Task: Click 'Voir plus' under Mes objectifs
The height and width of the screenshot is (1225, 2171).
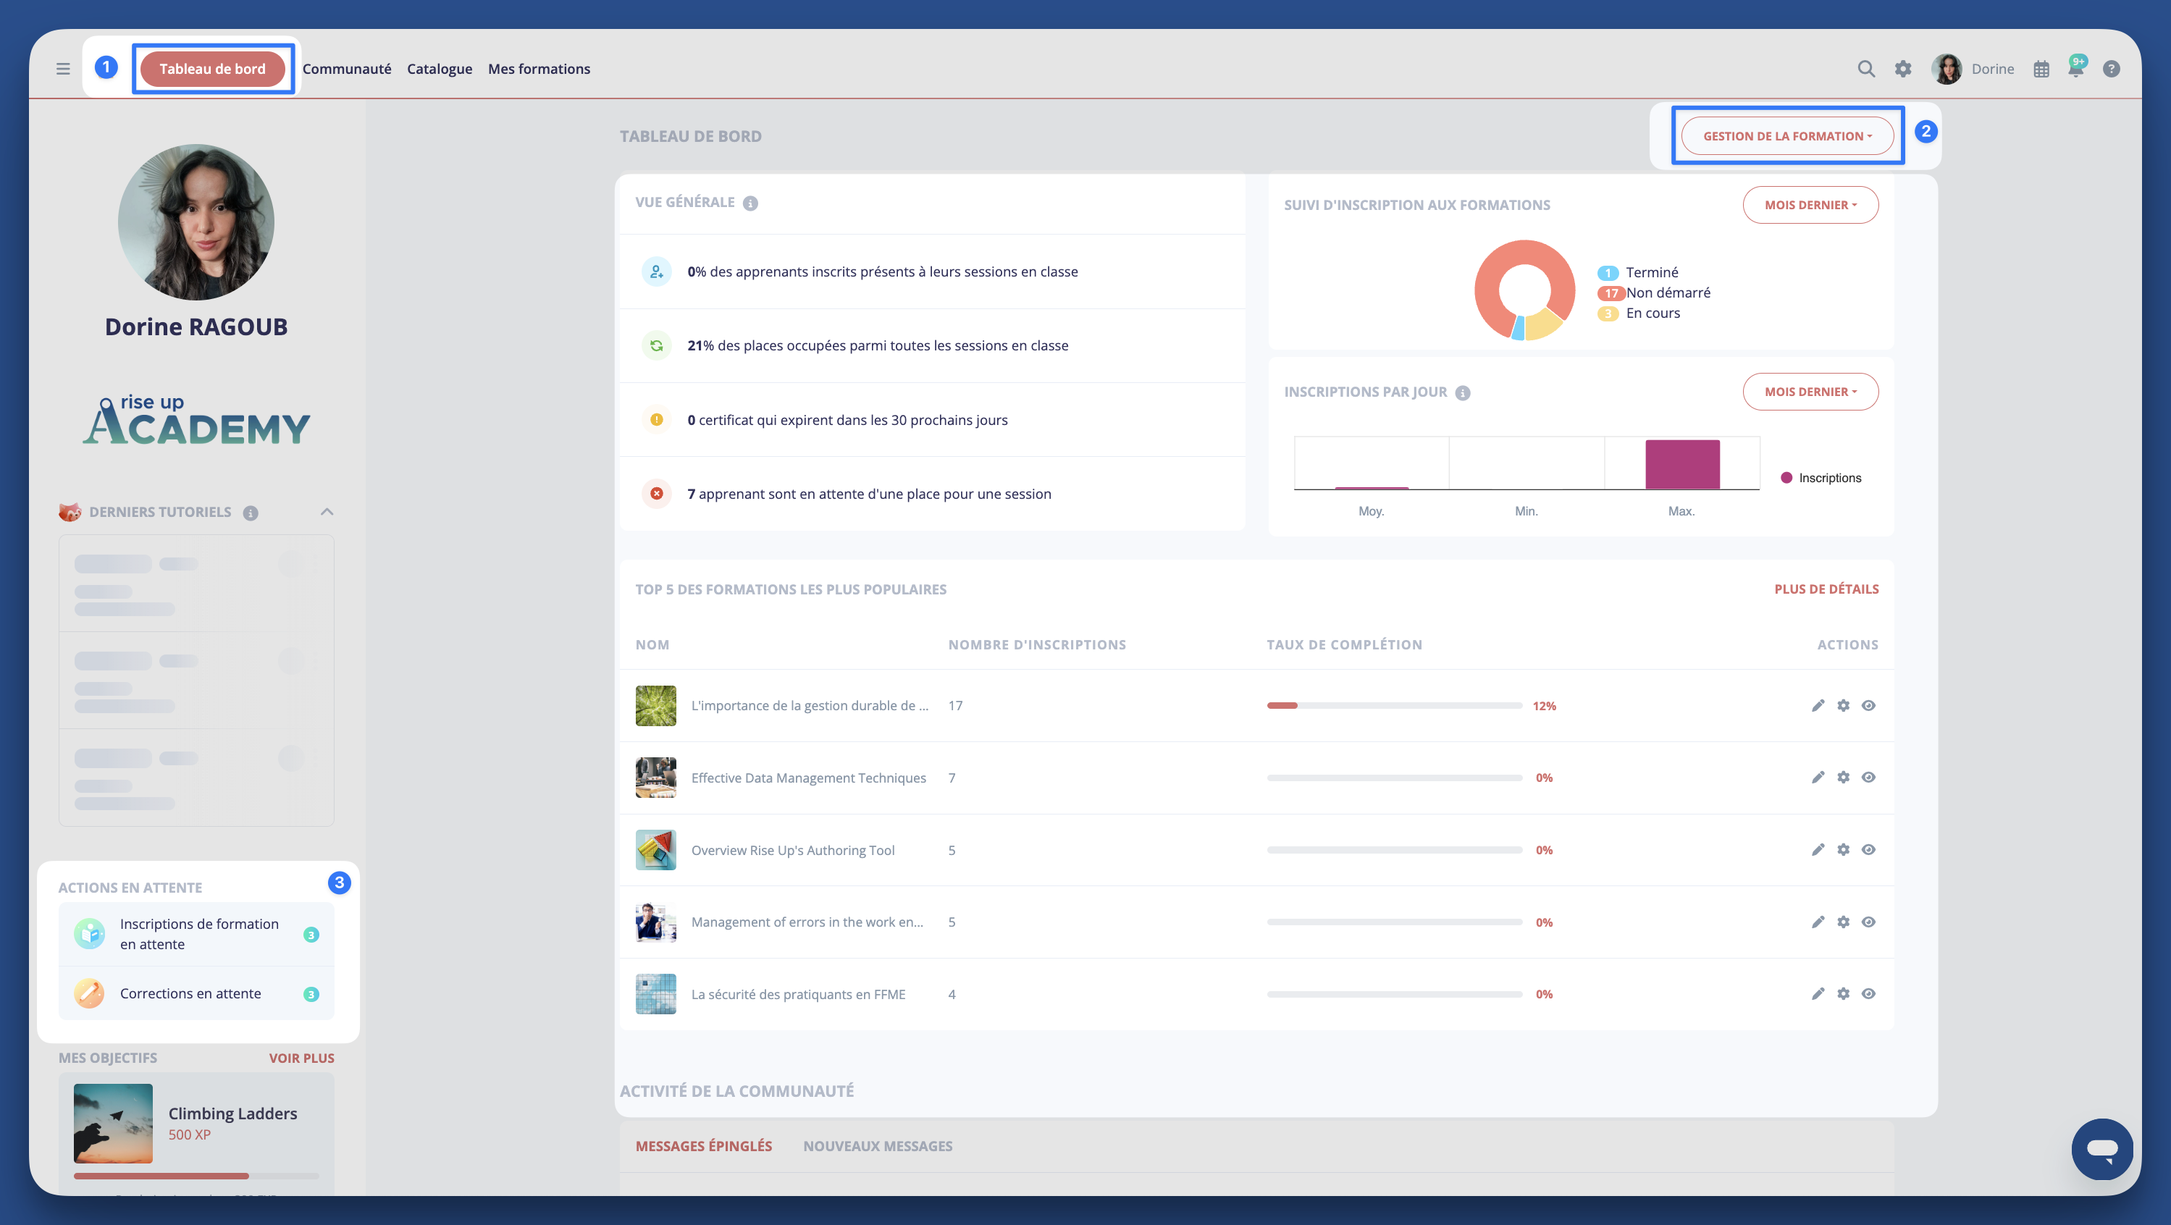Action: [x=301, y=1057]
